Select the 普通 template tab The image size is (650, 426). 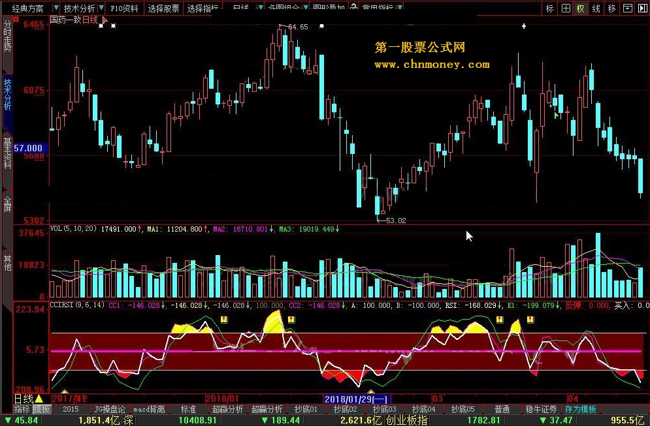[502, 410]
